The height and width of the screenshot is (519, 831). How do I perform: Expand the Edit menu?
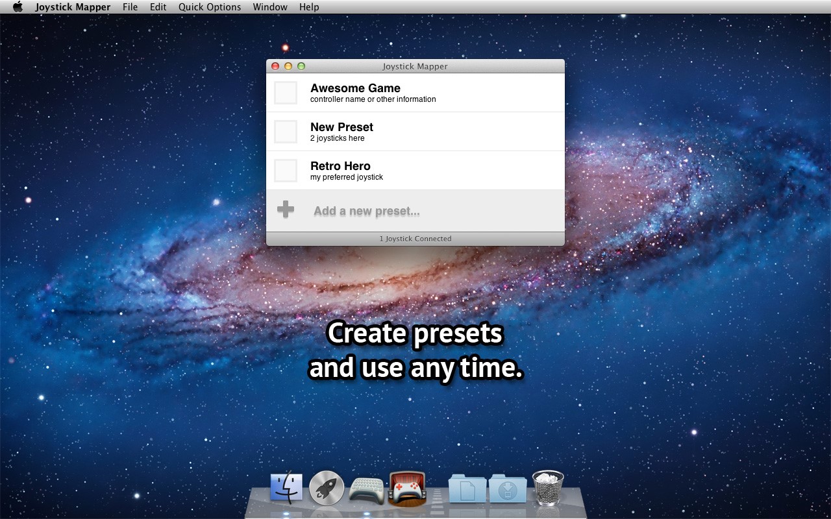pos(158,7)
